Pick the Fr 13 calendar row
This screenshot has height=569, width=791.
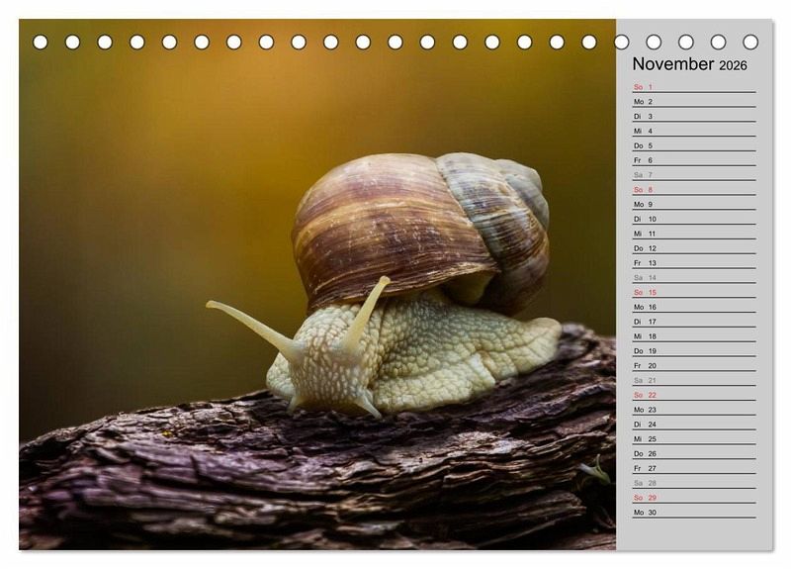pyautogui.click(x=693, y=263)
